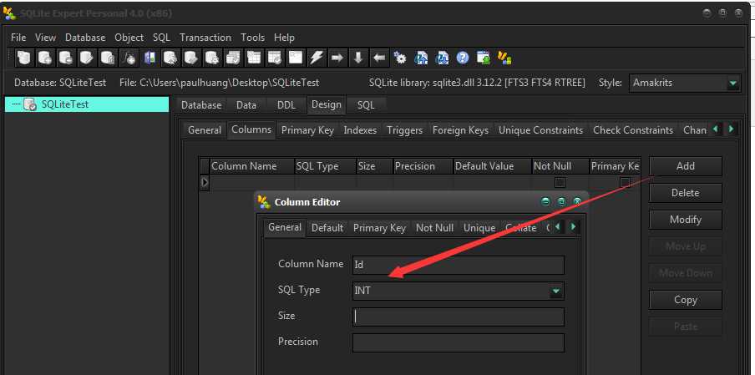Open the Database menu
The height and width of the screenshot is (375, 755).
[85, 38]
